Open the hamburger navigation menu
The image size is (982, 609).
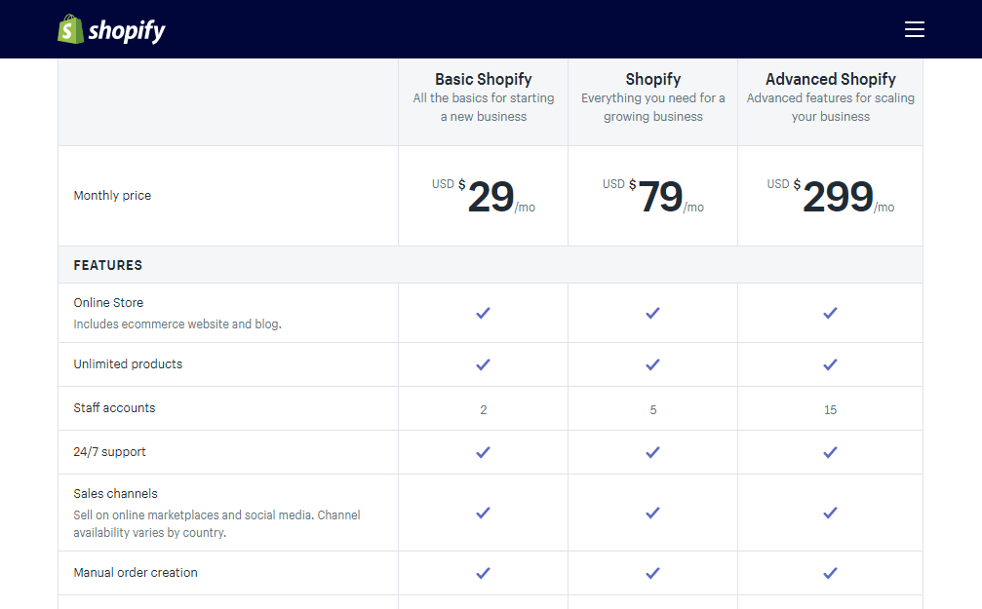(x=915, y=29)
